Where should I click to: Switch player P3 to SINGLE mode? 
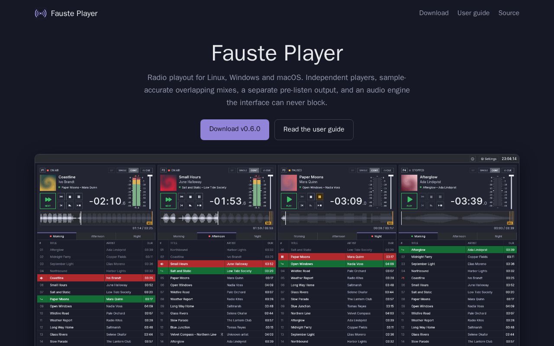pos(364,170)
